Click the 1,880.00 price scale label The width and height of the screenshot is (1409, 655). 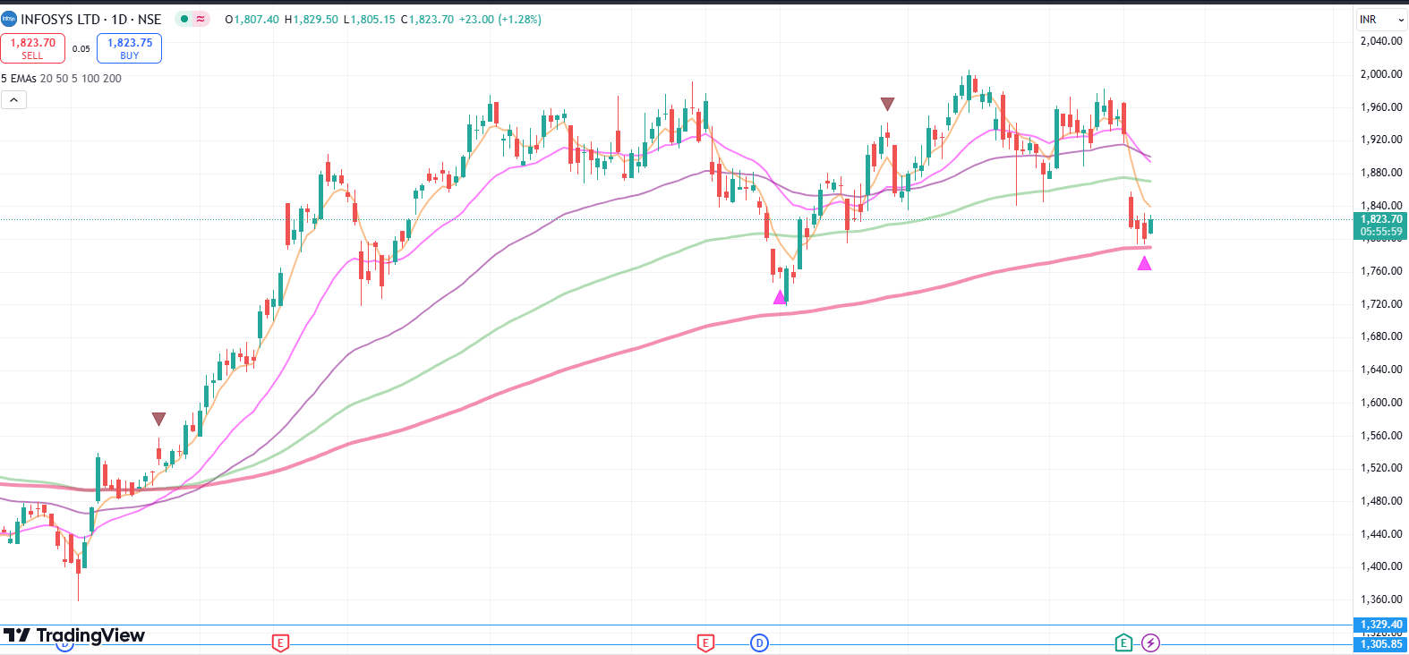pos(1381,173)
